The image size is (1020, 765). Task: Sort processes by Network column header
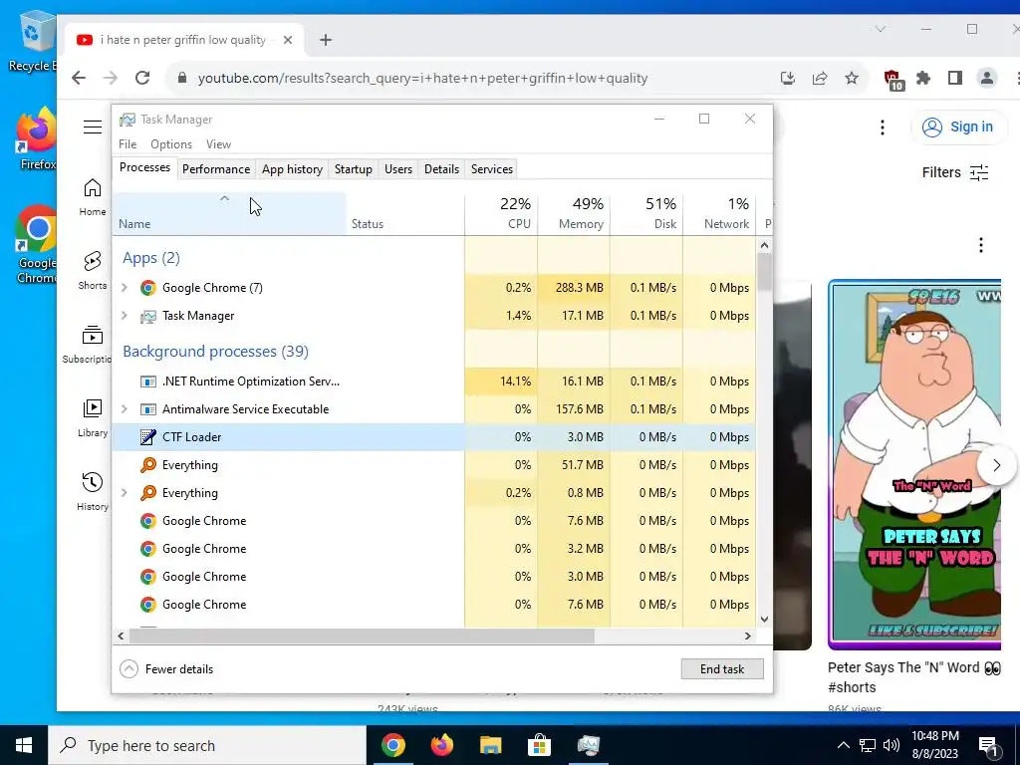click(720, 213)
